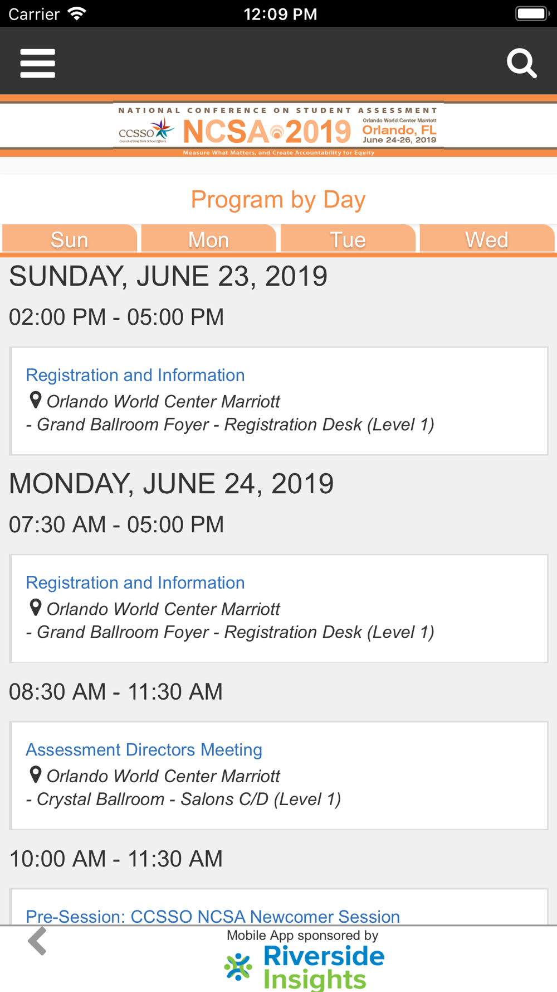Viewport: 557px width, 992px height.
Task: Open Sunday's Registration and Information session
Action: pyautogui.click(x=135, y=375)
